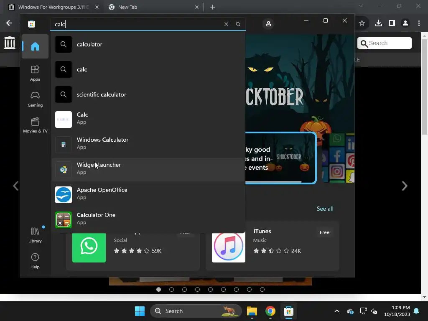Open Home in Microsoft Store sidebar
Image resolution: width=428 pixels, height=321 pixels.
point(35,47)
